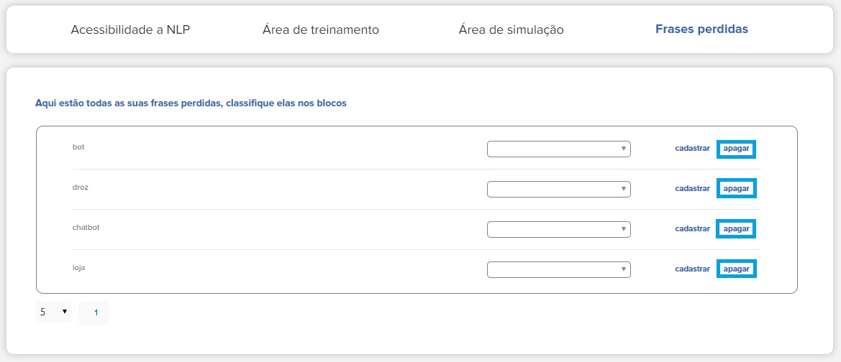Viewport: 841px width, 362px height.
Task: Select the 'chatbot' lost phrase text
Action: (86, 227)
